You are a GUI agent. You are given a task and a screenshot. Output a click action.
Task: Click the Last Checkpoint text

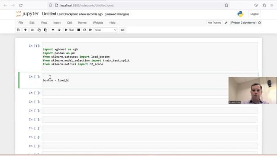click(x=80, y=14)
